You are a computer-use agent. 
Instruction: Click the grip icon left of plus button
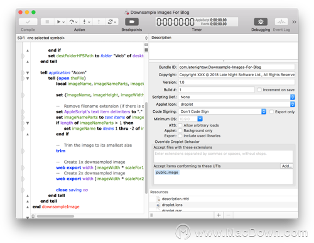pos(152,215)
